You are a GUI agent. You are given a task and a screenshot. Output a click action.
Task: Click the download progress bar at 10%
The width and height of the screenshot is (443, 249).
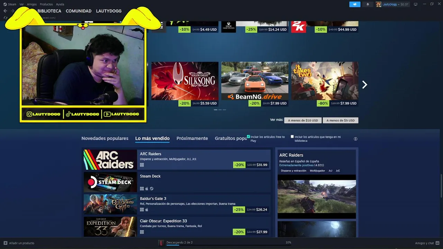tap(228, 245)
